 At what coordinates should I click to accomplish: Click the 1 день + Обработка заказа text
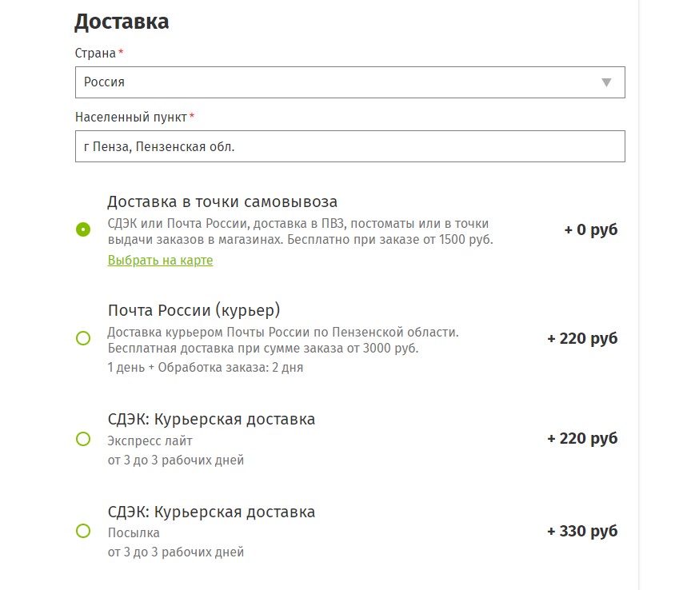point(206,368)
